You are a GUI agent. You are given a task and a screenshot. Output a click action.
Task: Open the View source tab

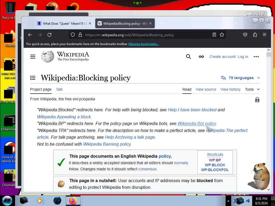click(x=206, y=89)
